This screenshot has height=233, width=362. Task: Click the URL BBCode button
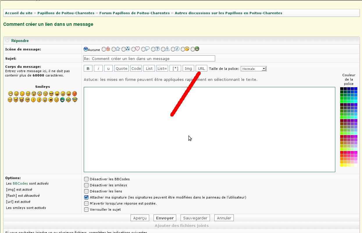tap(201, 69)
